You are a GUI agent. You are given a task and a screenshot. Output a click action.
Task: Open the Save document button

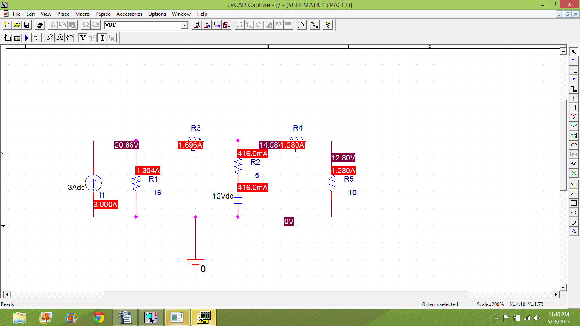pyautogui.click(x=27, y=25)
